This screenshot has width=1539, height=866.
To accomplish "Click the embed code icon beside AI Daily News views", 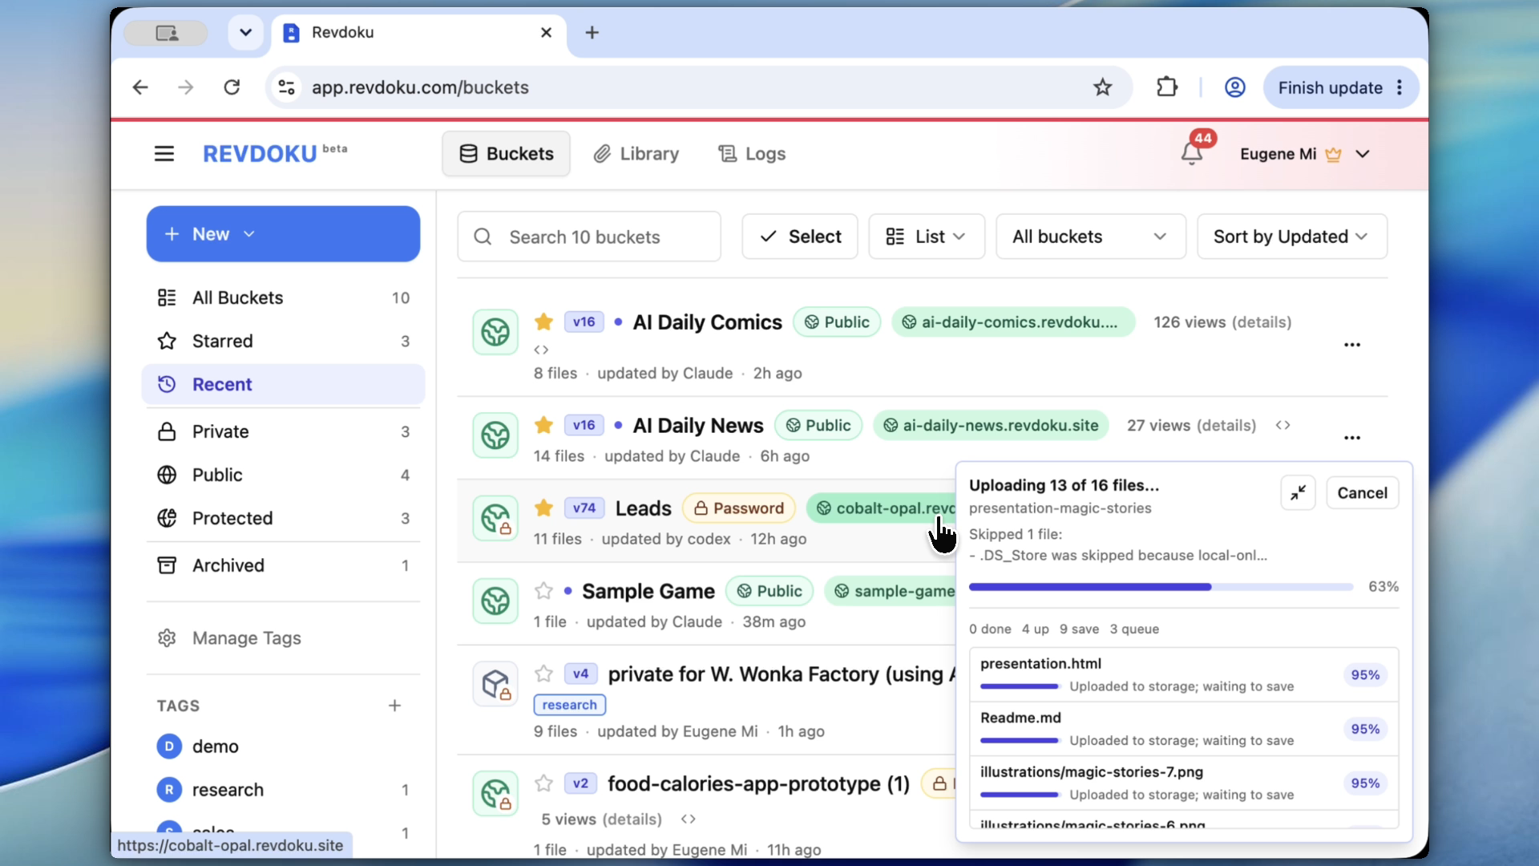I will (x=1282, y=425).
